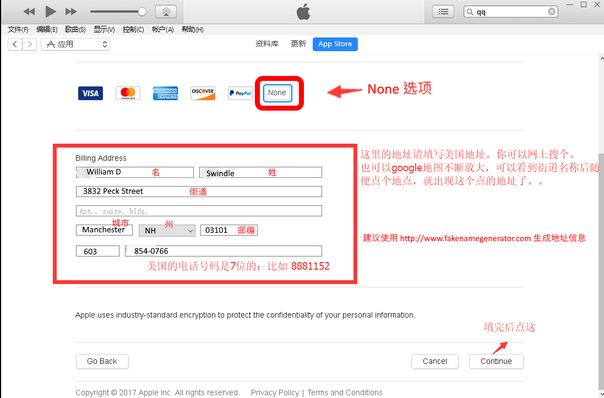604x398 pixels.
Task: Select the App Store tab
Action: click(x=335, y=44)
